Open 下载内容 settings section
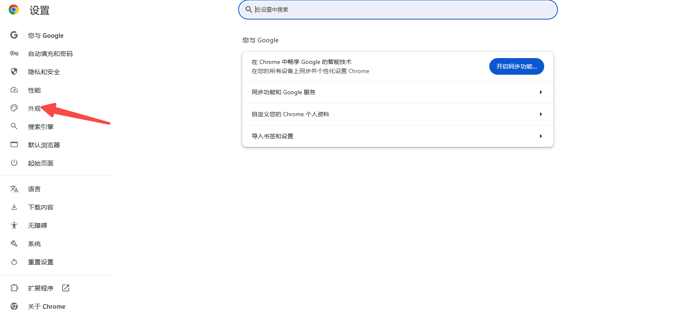 click(x=41, y=207)
